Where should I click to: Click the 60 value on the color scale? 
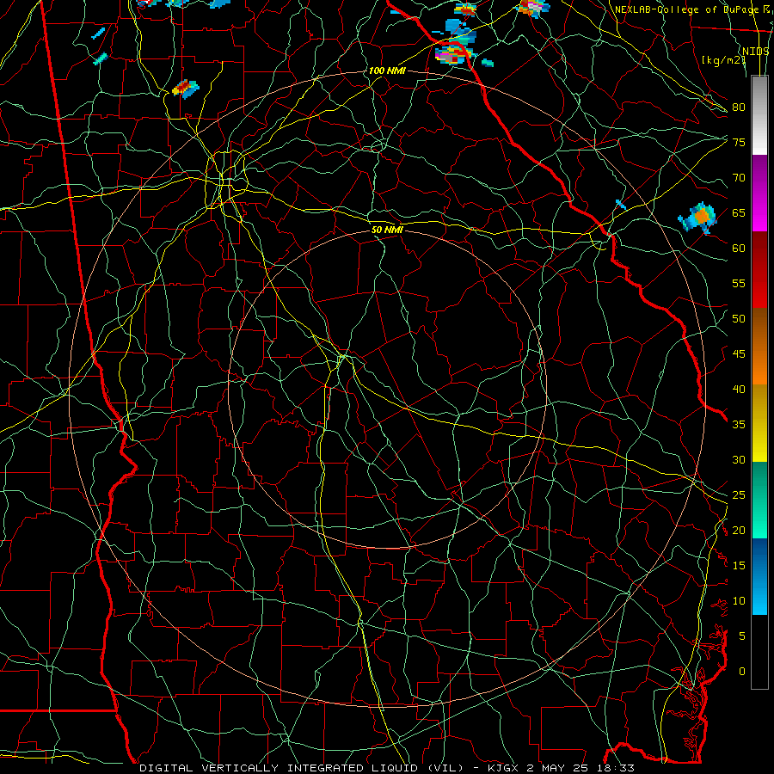[739, 249]
